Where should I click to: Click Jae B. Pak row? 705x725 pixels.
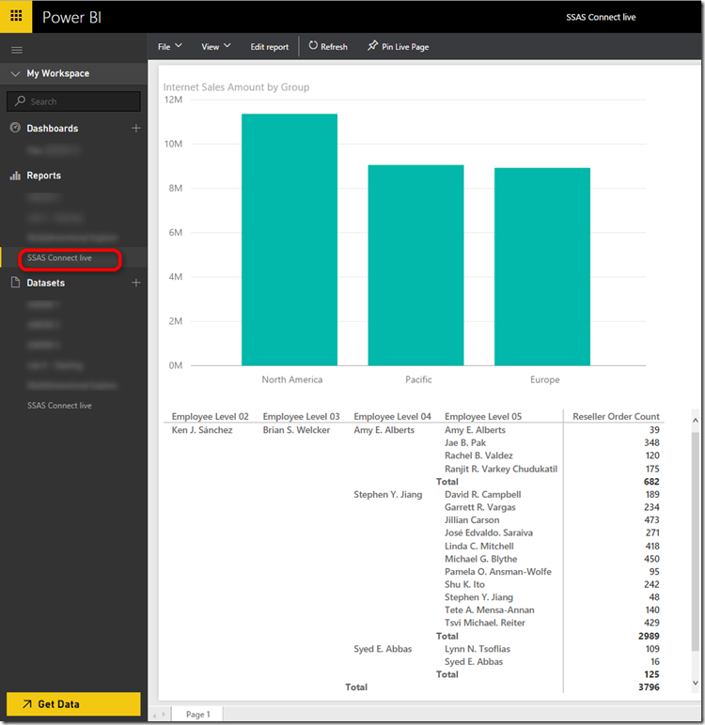(x=465, y=443)
